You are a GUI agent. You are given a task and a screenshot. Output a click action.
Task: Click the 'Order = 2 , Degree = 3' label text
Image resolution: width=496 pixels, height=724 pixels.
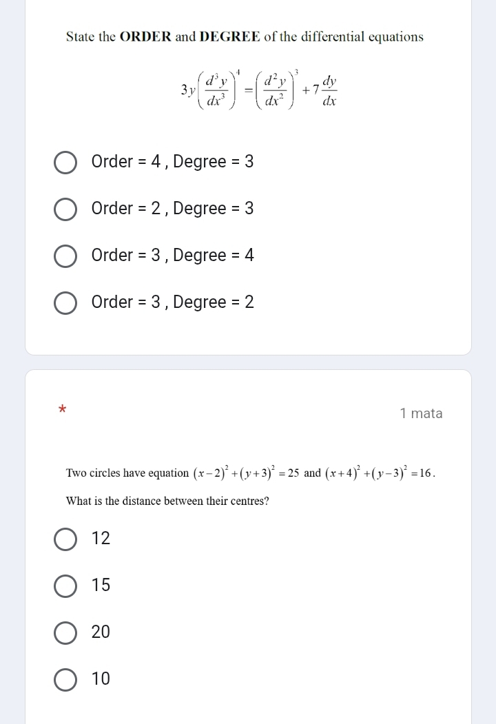[172, 209]
